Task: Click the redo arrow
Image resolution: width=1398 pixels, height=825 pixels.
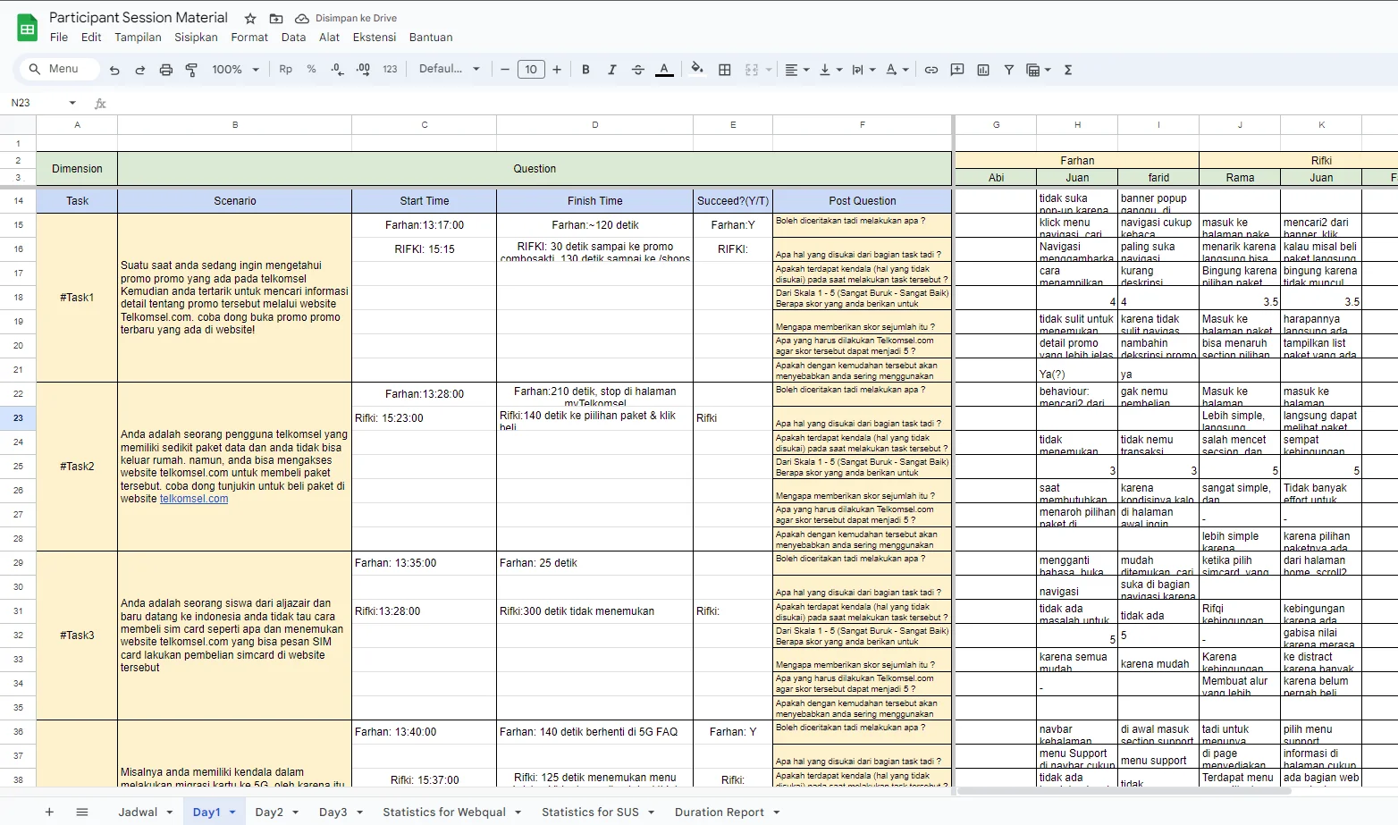Action: tap(140, 70)
